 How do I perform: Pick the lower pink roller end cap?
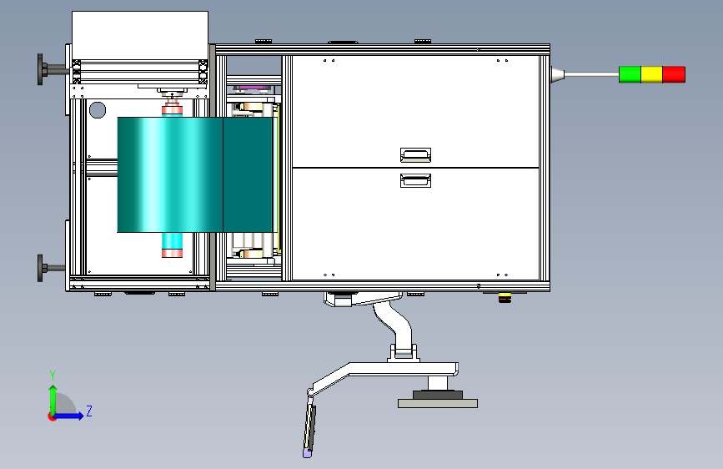(x=172, y=253)
